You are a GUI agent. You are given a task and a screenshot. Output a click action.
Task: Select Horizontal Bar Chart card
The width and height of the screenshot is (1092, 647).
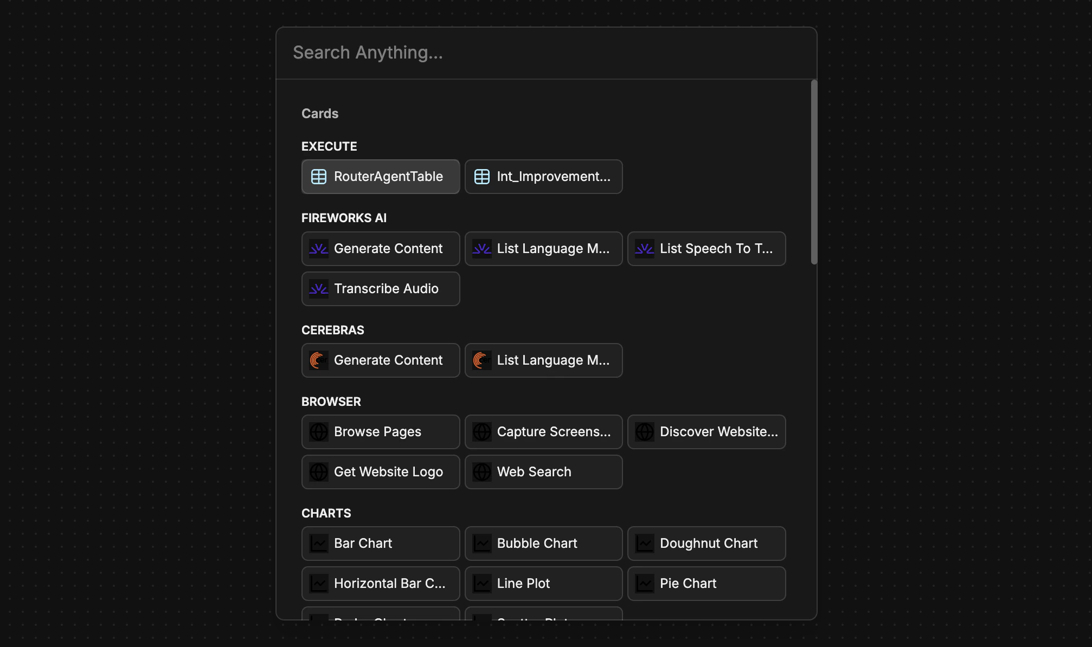pos(381,584)
